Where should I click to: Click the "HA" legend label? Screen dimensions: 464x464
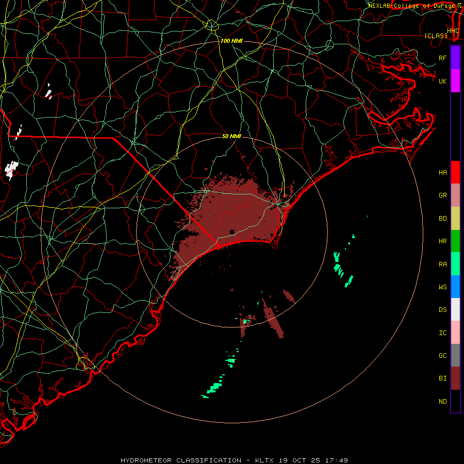(x=443, y=173)
